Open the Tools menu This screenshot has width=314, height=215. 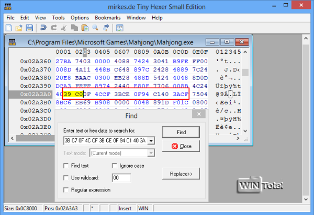tap(58, 18)
